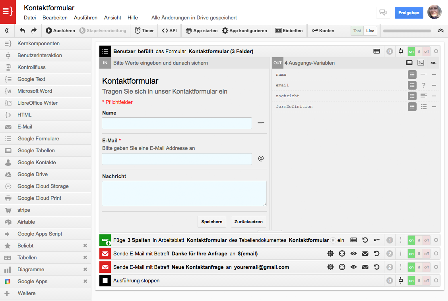Click the red app logo icon
This screenshot has width=448, height=301.
click(x=8, y=12)
